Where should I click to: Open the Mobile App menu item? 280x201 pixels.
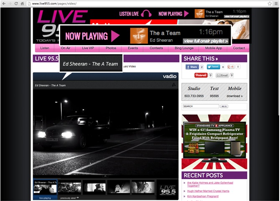tap(214, 48)
